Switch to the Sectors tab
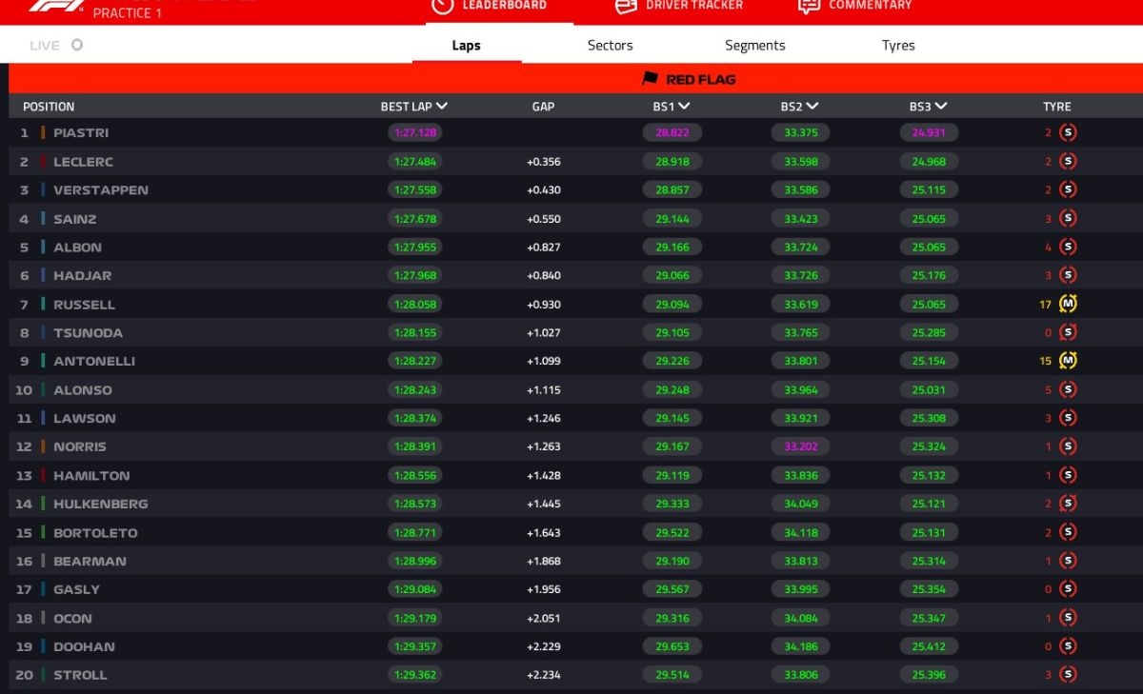Image resolution: width=1143 pixels, height=694 pixels. tap(610, 46)
